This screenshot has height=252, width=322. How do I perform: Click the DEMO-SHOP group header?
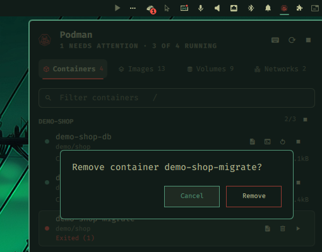56,122
